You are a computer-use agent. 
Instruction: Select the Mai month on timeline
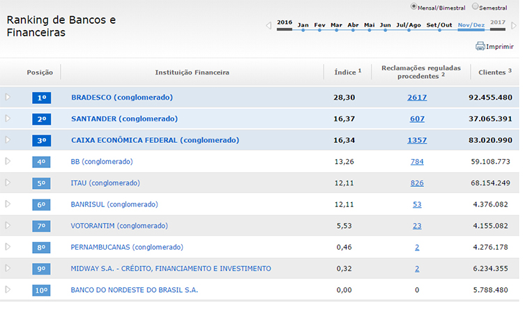[369, 25]
